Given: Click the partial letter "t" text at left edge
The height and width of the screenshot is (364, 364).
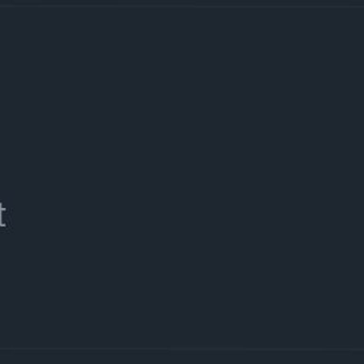Looking at the screenshot, I should click(x=2, y=216).
